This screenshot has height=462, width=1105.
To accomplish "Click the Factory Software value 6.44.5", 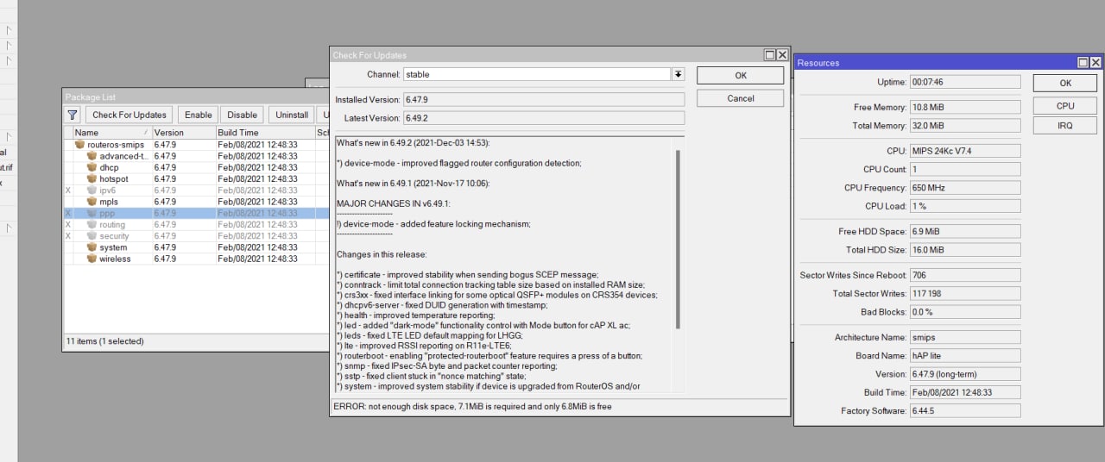I will pyautogui.click(x=965, y=411).
